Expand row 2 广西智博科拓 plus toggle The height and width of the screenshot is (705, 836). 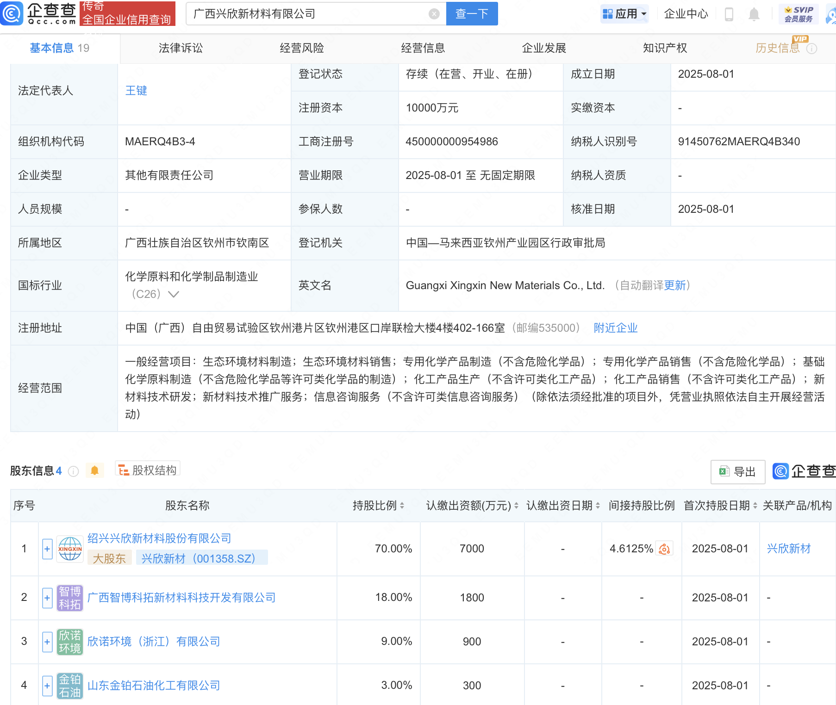(47, 598)
